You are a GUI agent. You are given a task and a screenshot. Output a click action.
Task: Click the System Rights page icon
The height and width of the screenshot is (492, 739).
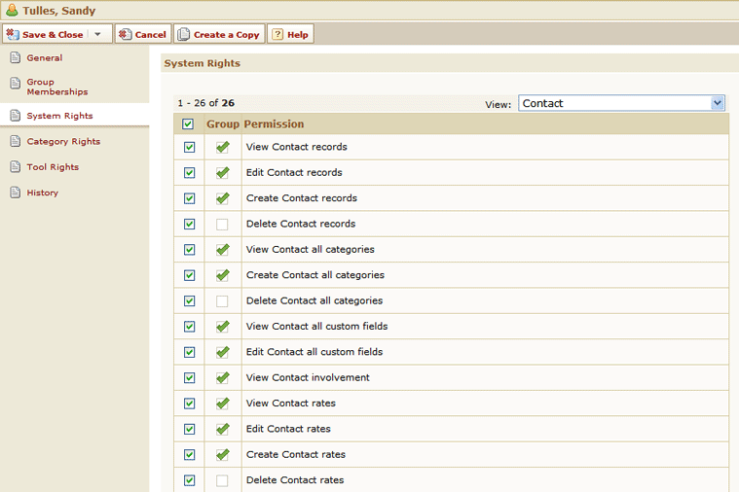pyautogui.click(x=16, y=116)
